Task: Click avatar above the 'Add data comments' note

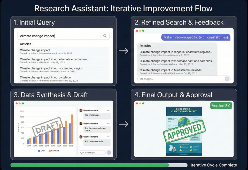Action: [81, 137]
